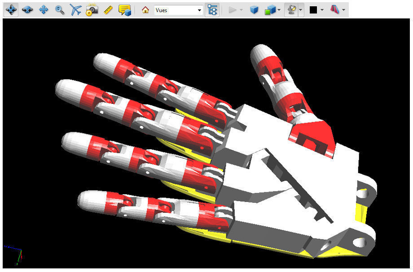This screenshot has height=272, width=413.
Task: Click the black background color swatch
Action: [313, 10]
